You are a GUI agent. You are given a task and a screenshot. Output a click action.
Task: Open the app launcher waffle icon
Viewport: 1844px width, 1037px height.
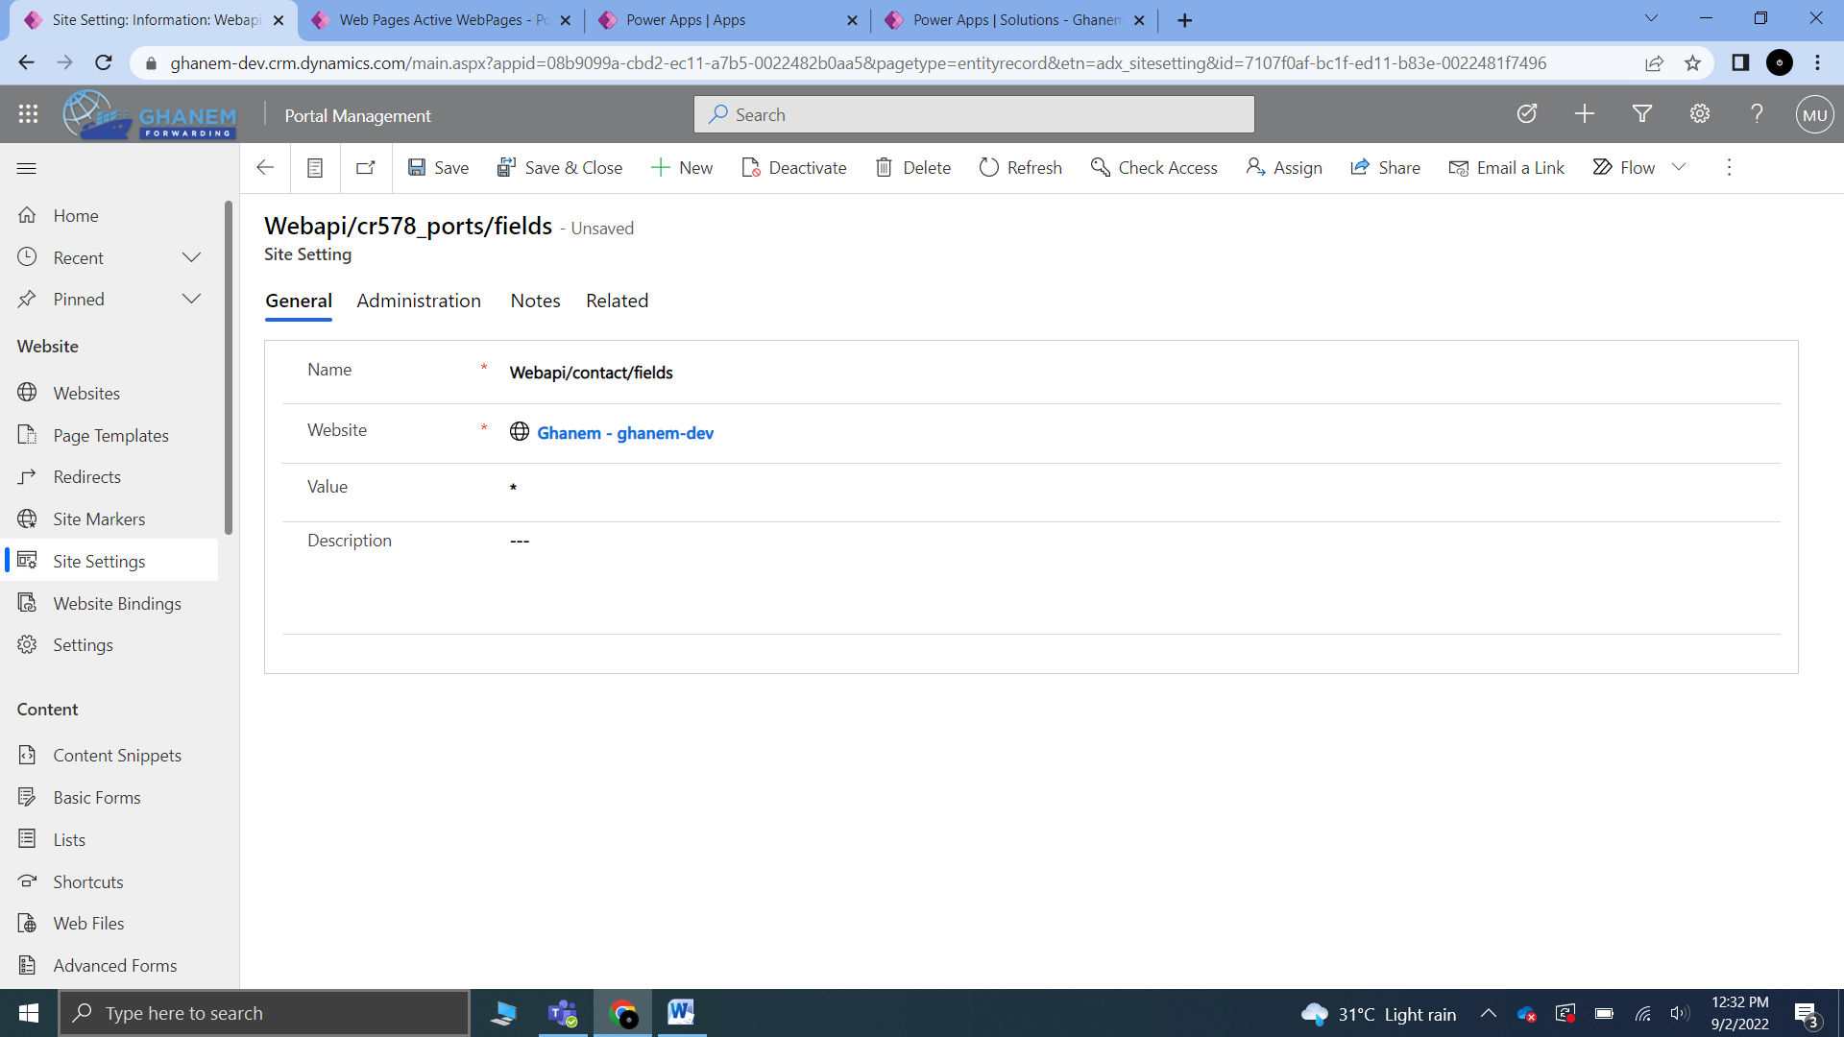[x=28, y=114]
